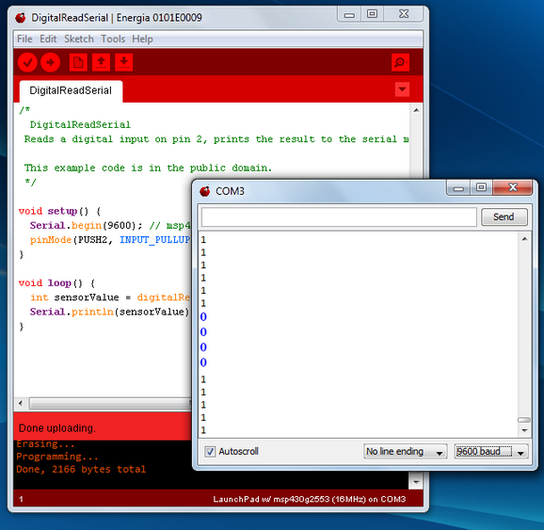Viewport: 544px width, 530px height.
Task: Click the serial monitor text input field
Action: [339, 217]
